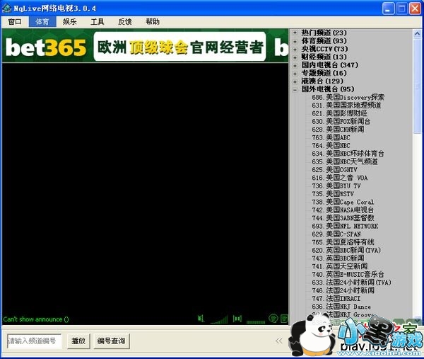Select channel 741.英国天空新闻
This screenshot has height=359, width=424.
pyautogui.click(x=340, y=267)
